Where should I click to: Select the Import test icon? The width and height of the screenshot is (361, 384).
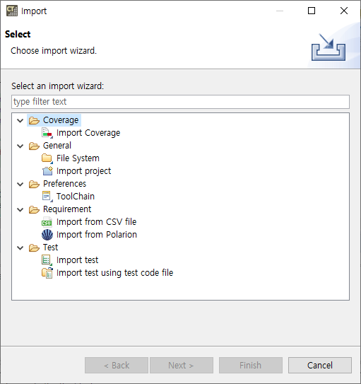click(47, 260)
